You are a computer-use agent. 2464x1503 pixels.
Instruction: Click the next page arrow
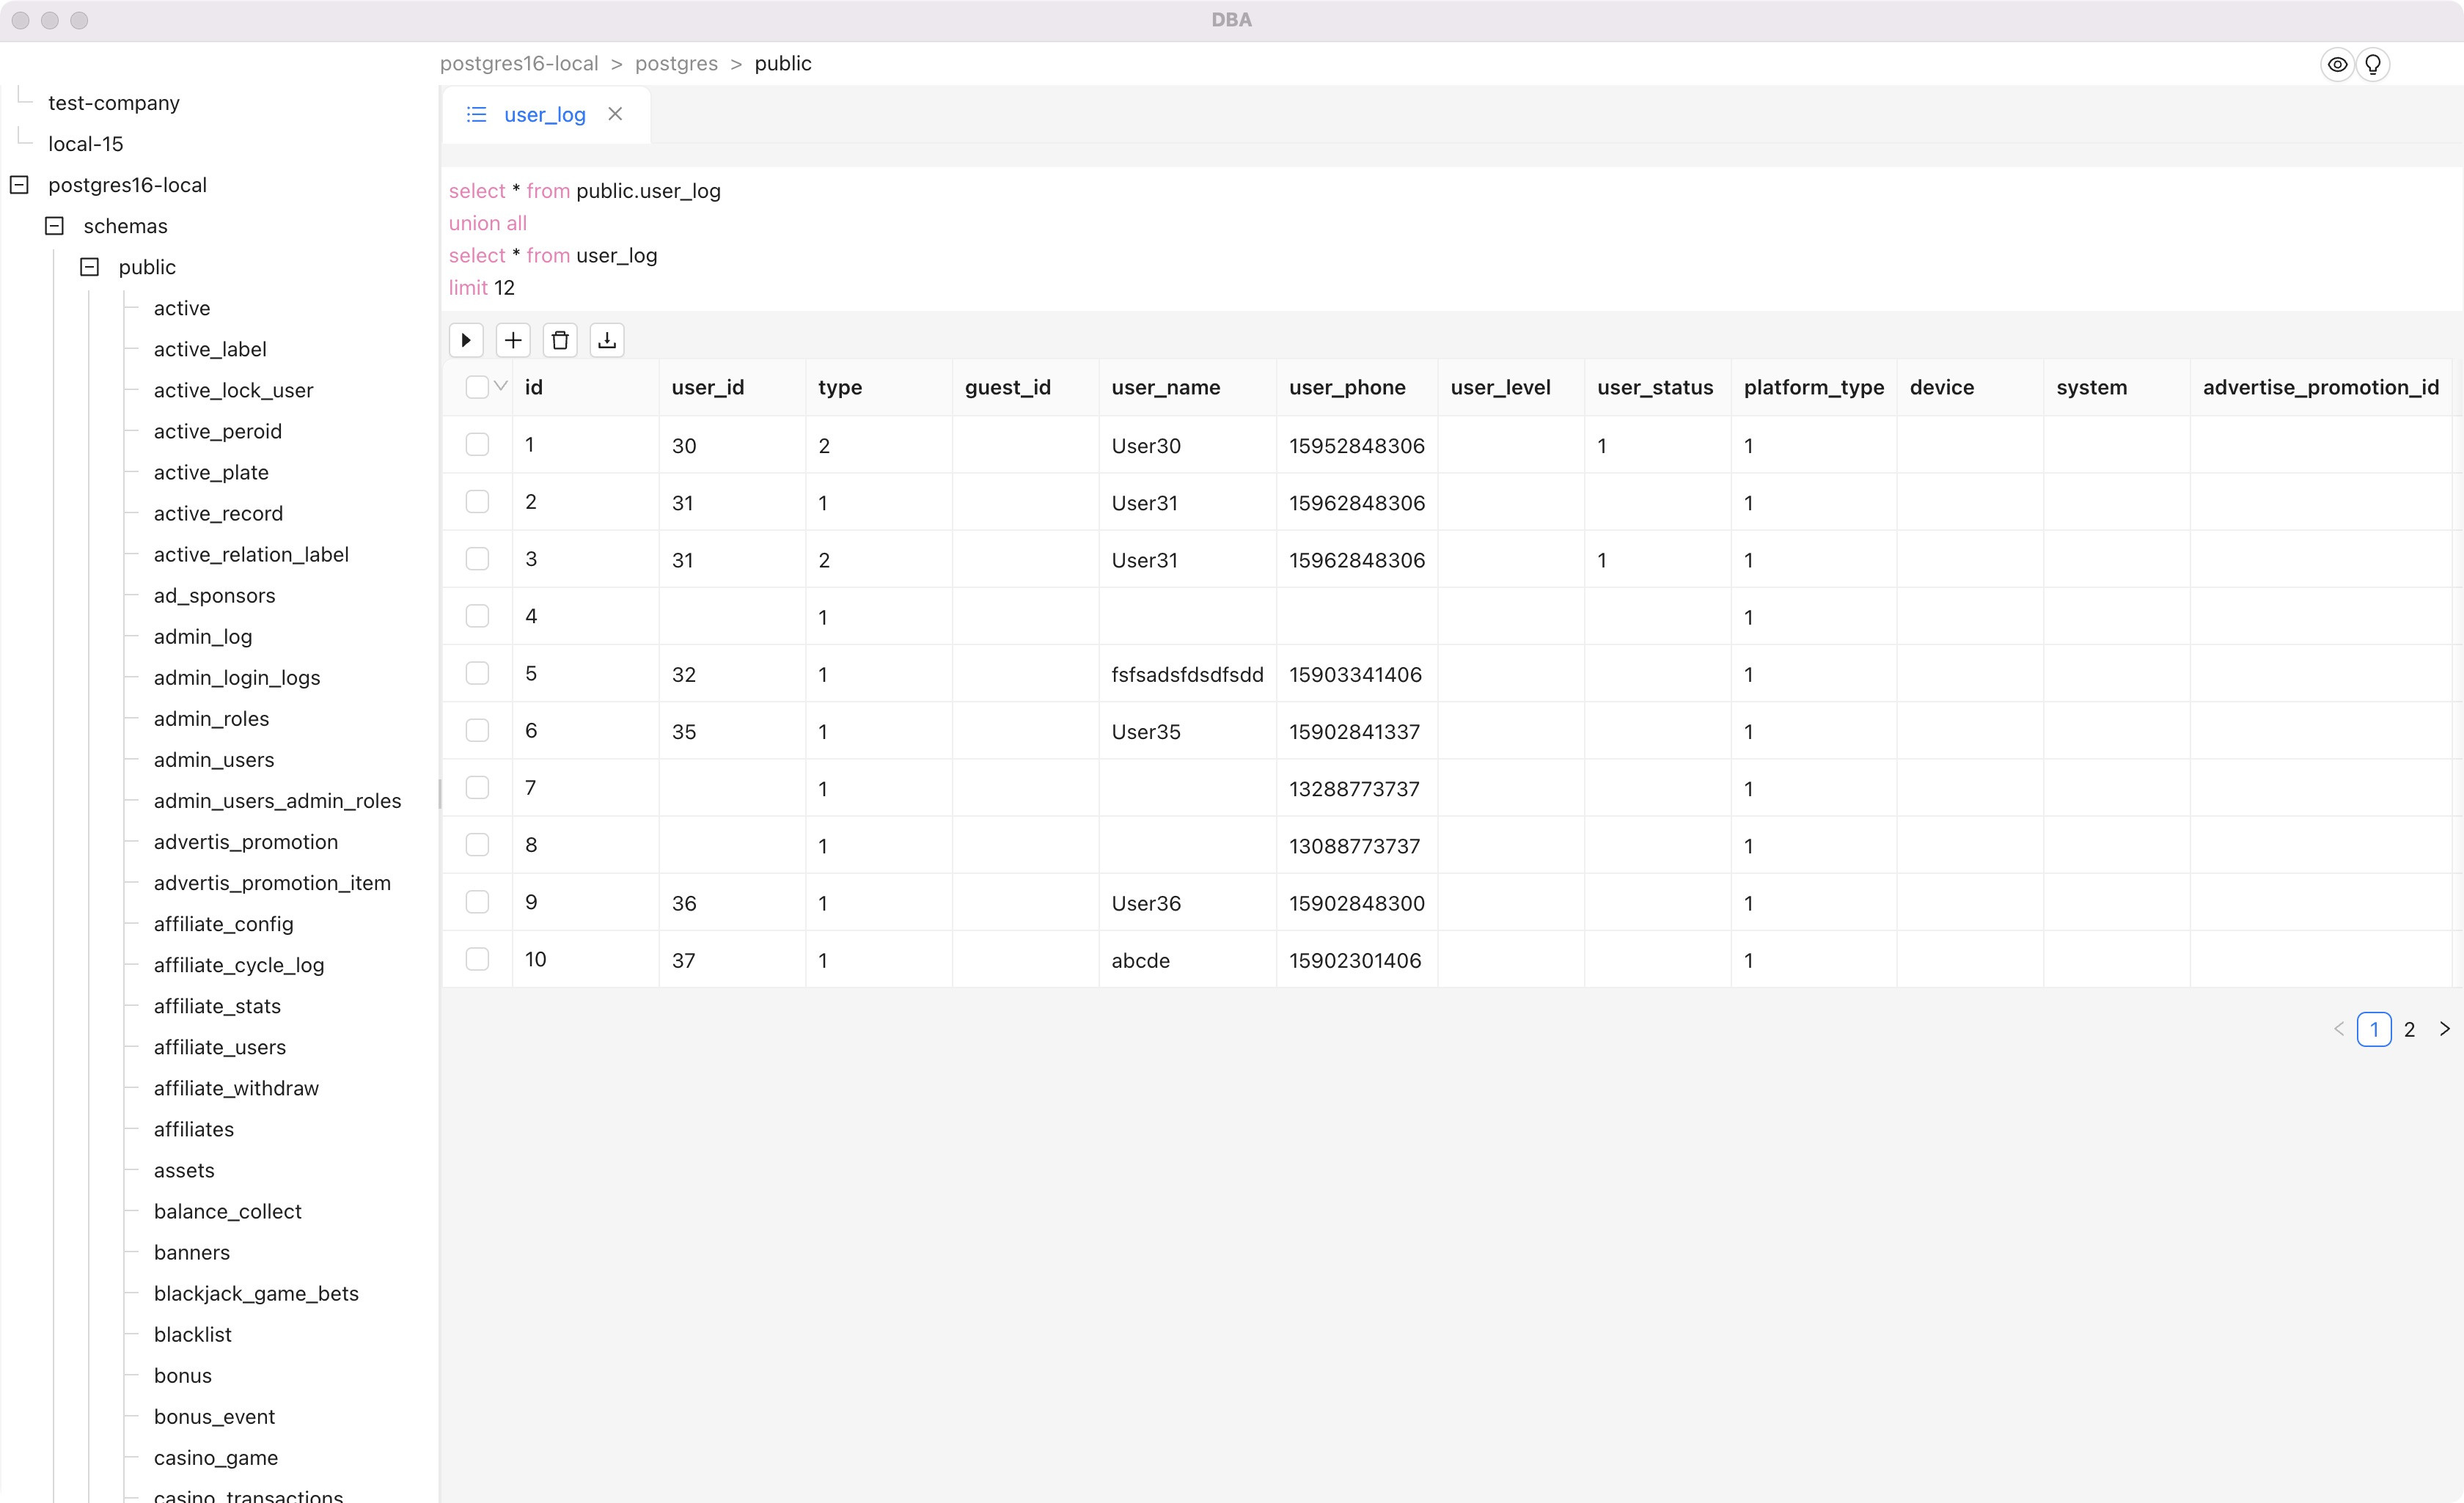[x=2444, y=1029]
